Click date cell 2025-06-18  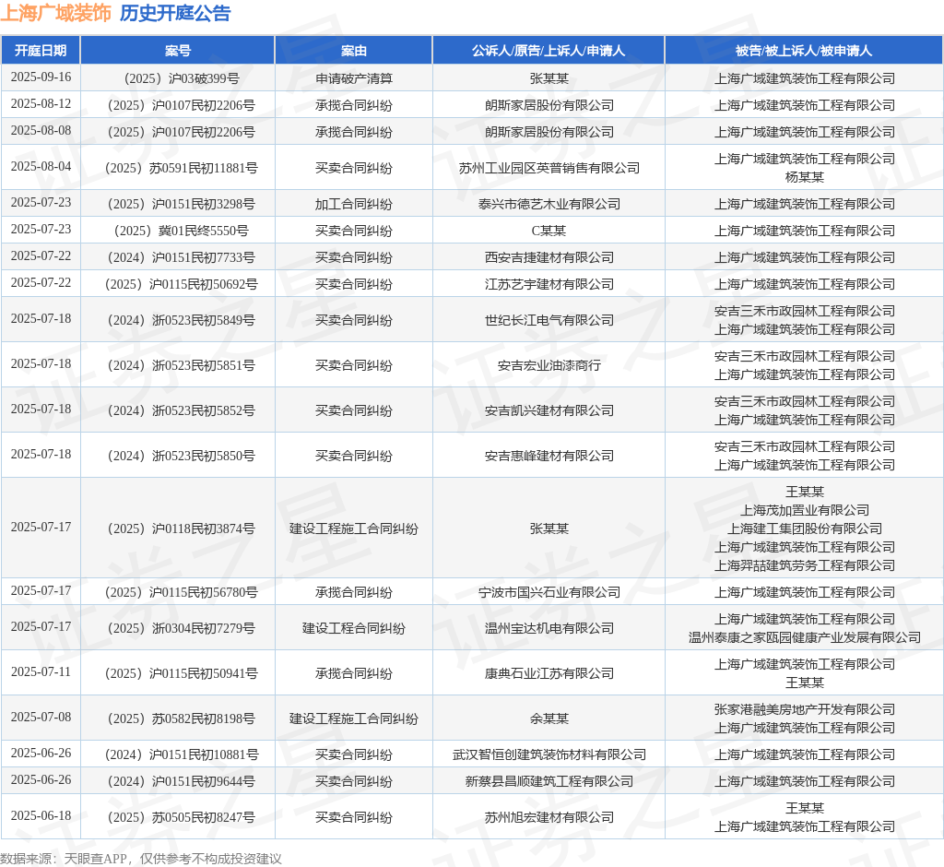[x=41, y=815]
